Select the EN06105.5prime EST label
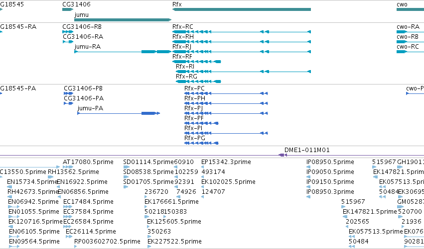The height and width of the screenshot is (249, 424). 34,232
